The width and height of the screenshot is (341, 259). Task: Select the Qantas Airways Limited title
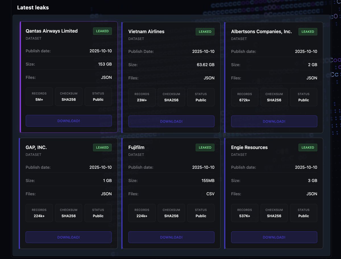coord(51,31)
